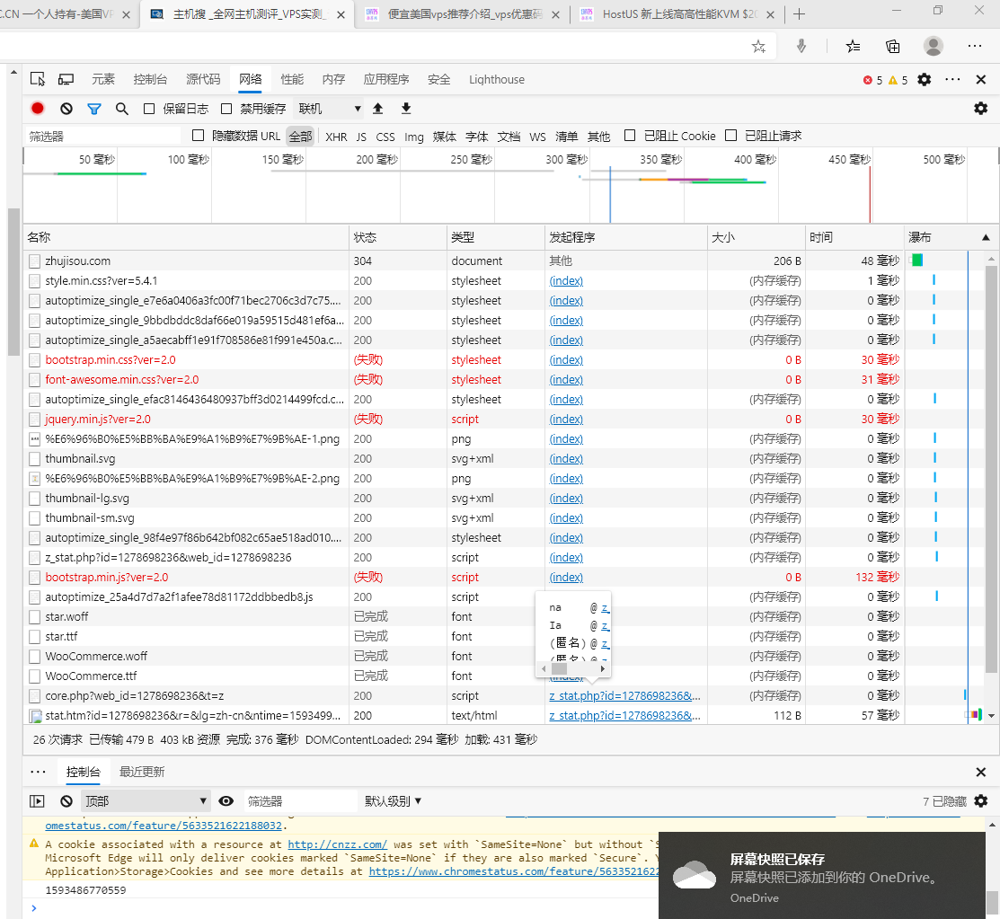Select the zhujisou.com document request
This screenshot has height=919, width=1000.
(x=78, y=261)
